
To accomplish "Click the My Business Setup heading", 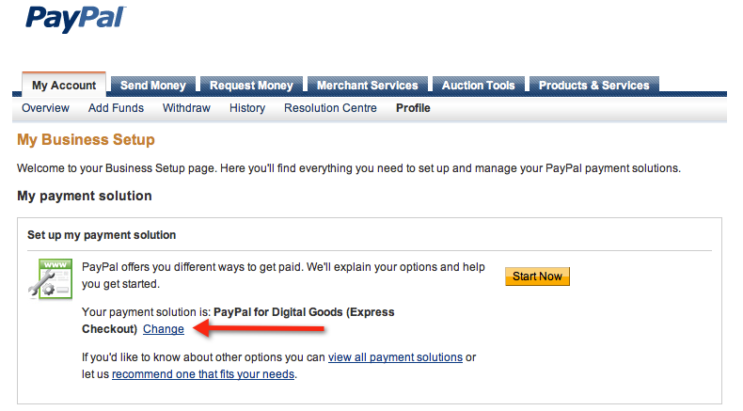I will coord(86,140).
